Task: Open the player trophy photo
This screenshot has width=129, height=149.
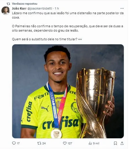Action: (68, 91)
